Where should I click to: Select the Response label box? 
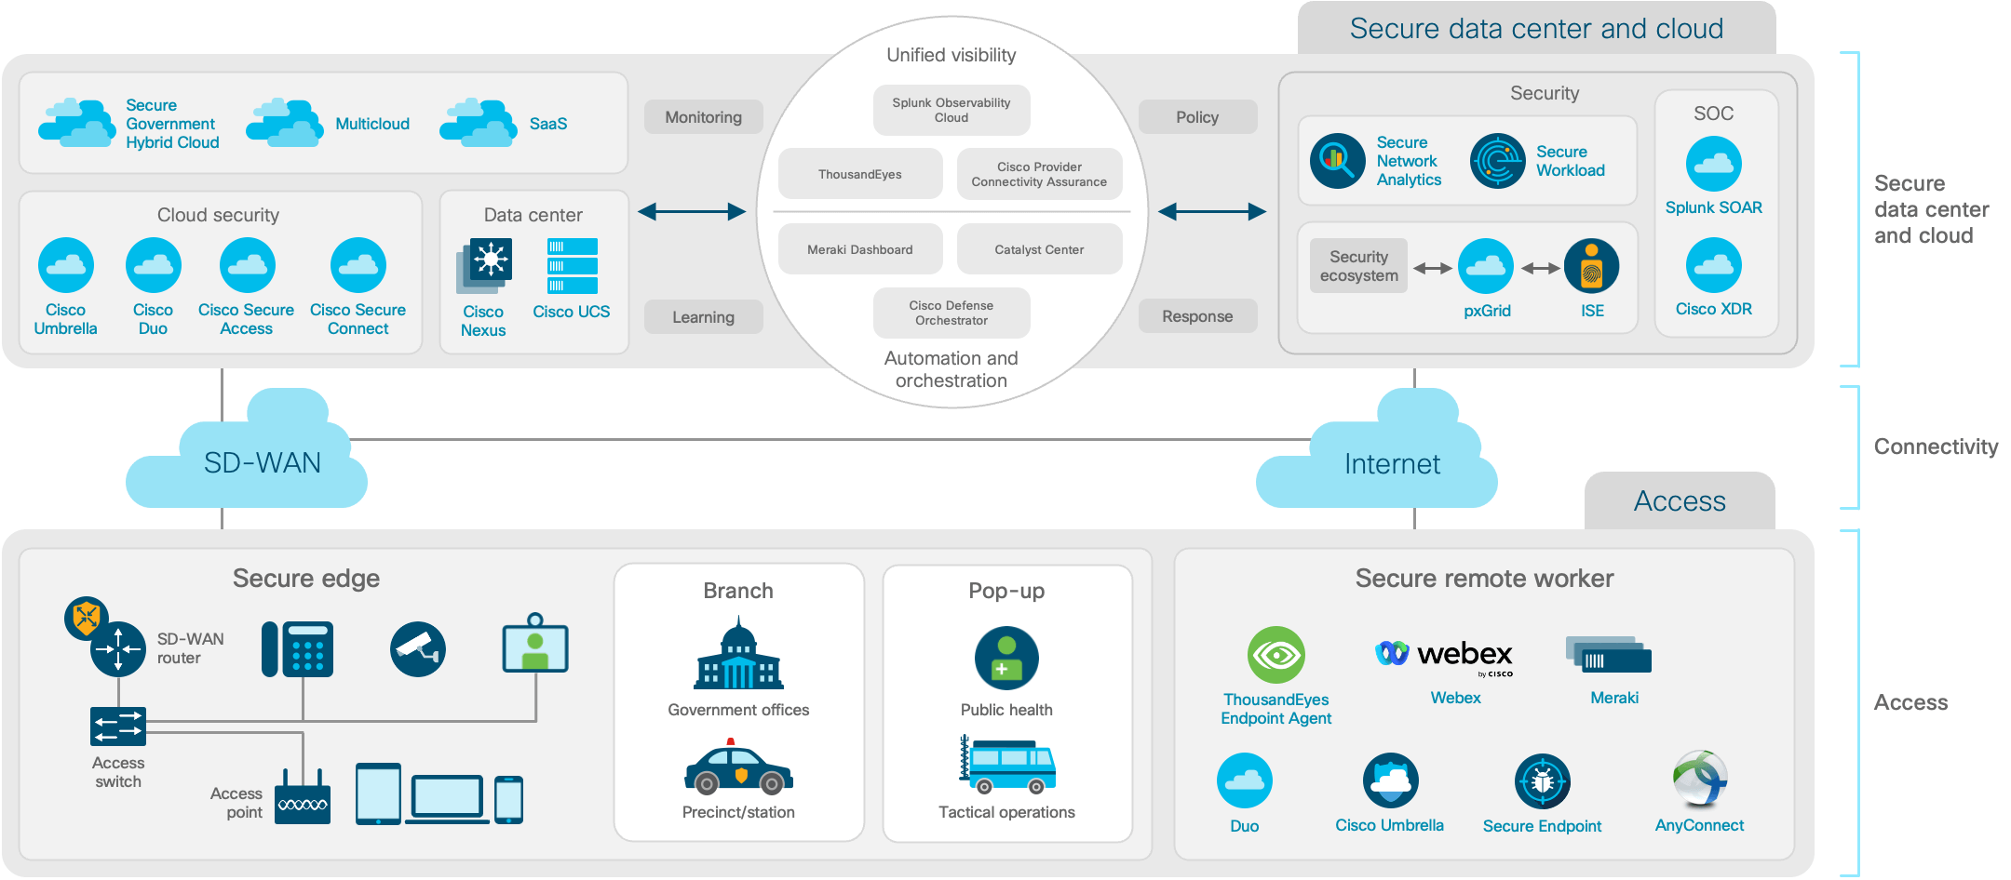(1198, 316)
